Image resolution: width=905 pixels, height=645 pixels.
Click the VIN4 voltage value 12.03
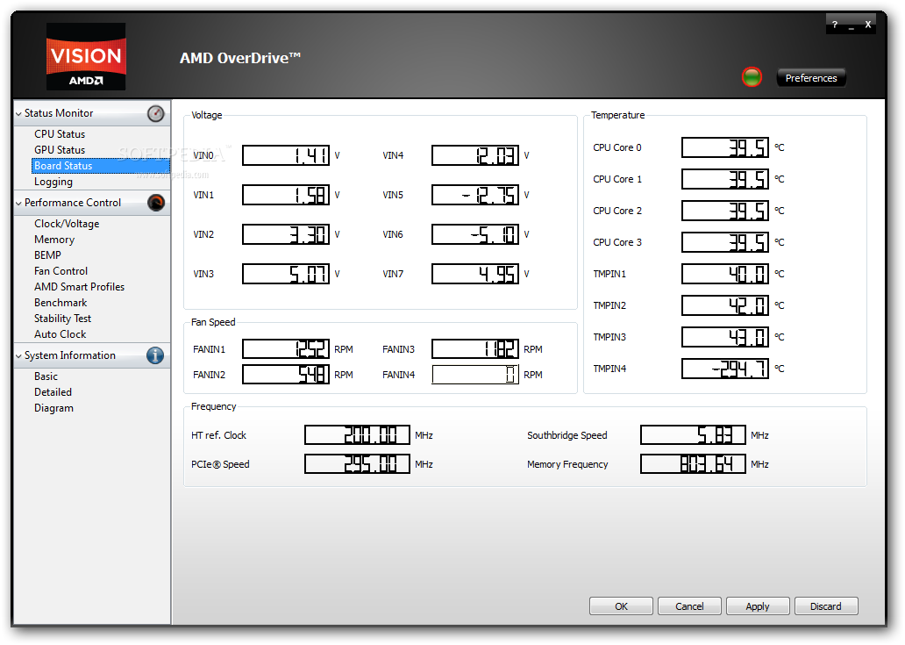[x=475, y=155]
